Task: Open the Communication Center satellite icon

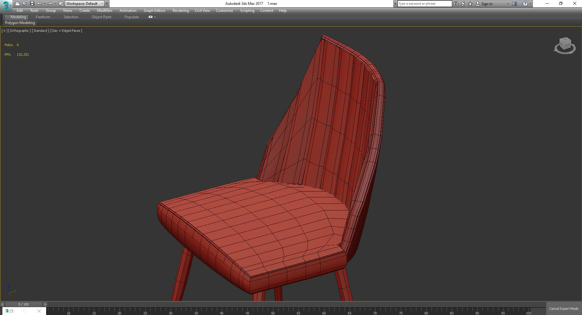Action: coord(463,4)
